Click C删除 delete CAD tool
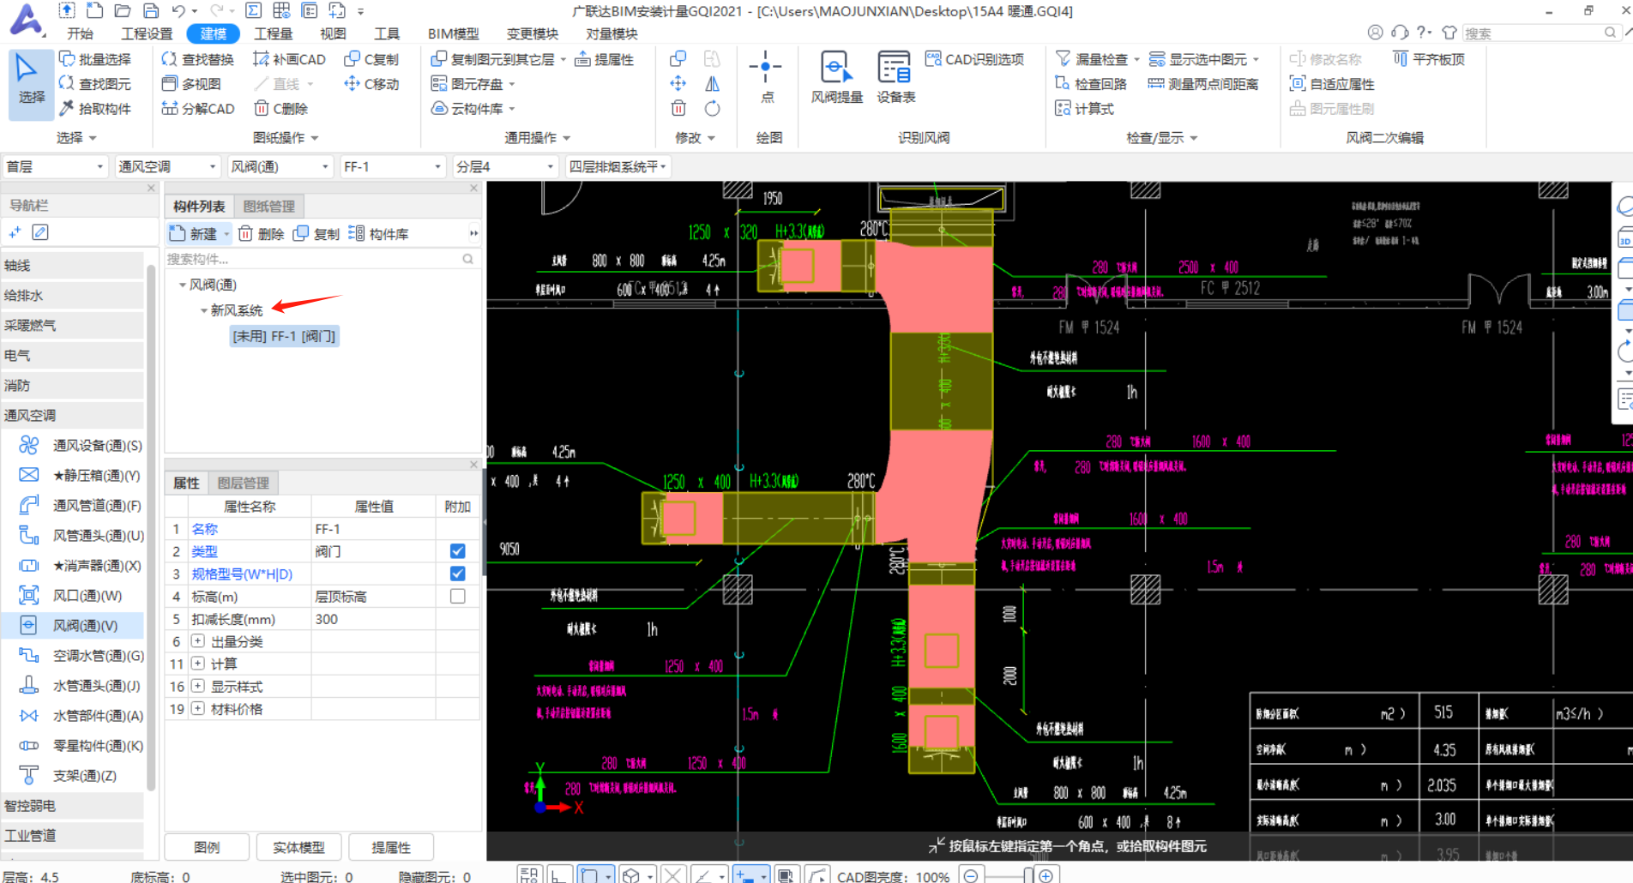The image size is (1633, 883). 280,109
